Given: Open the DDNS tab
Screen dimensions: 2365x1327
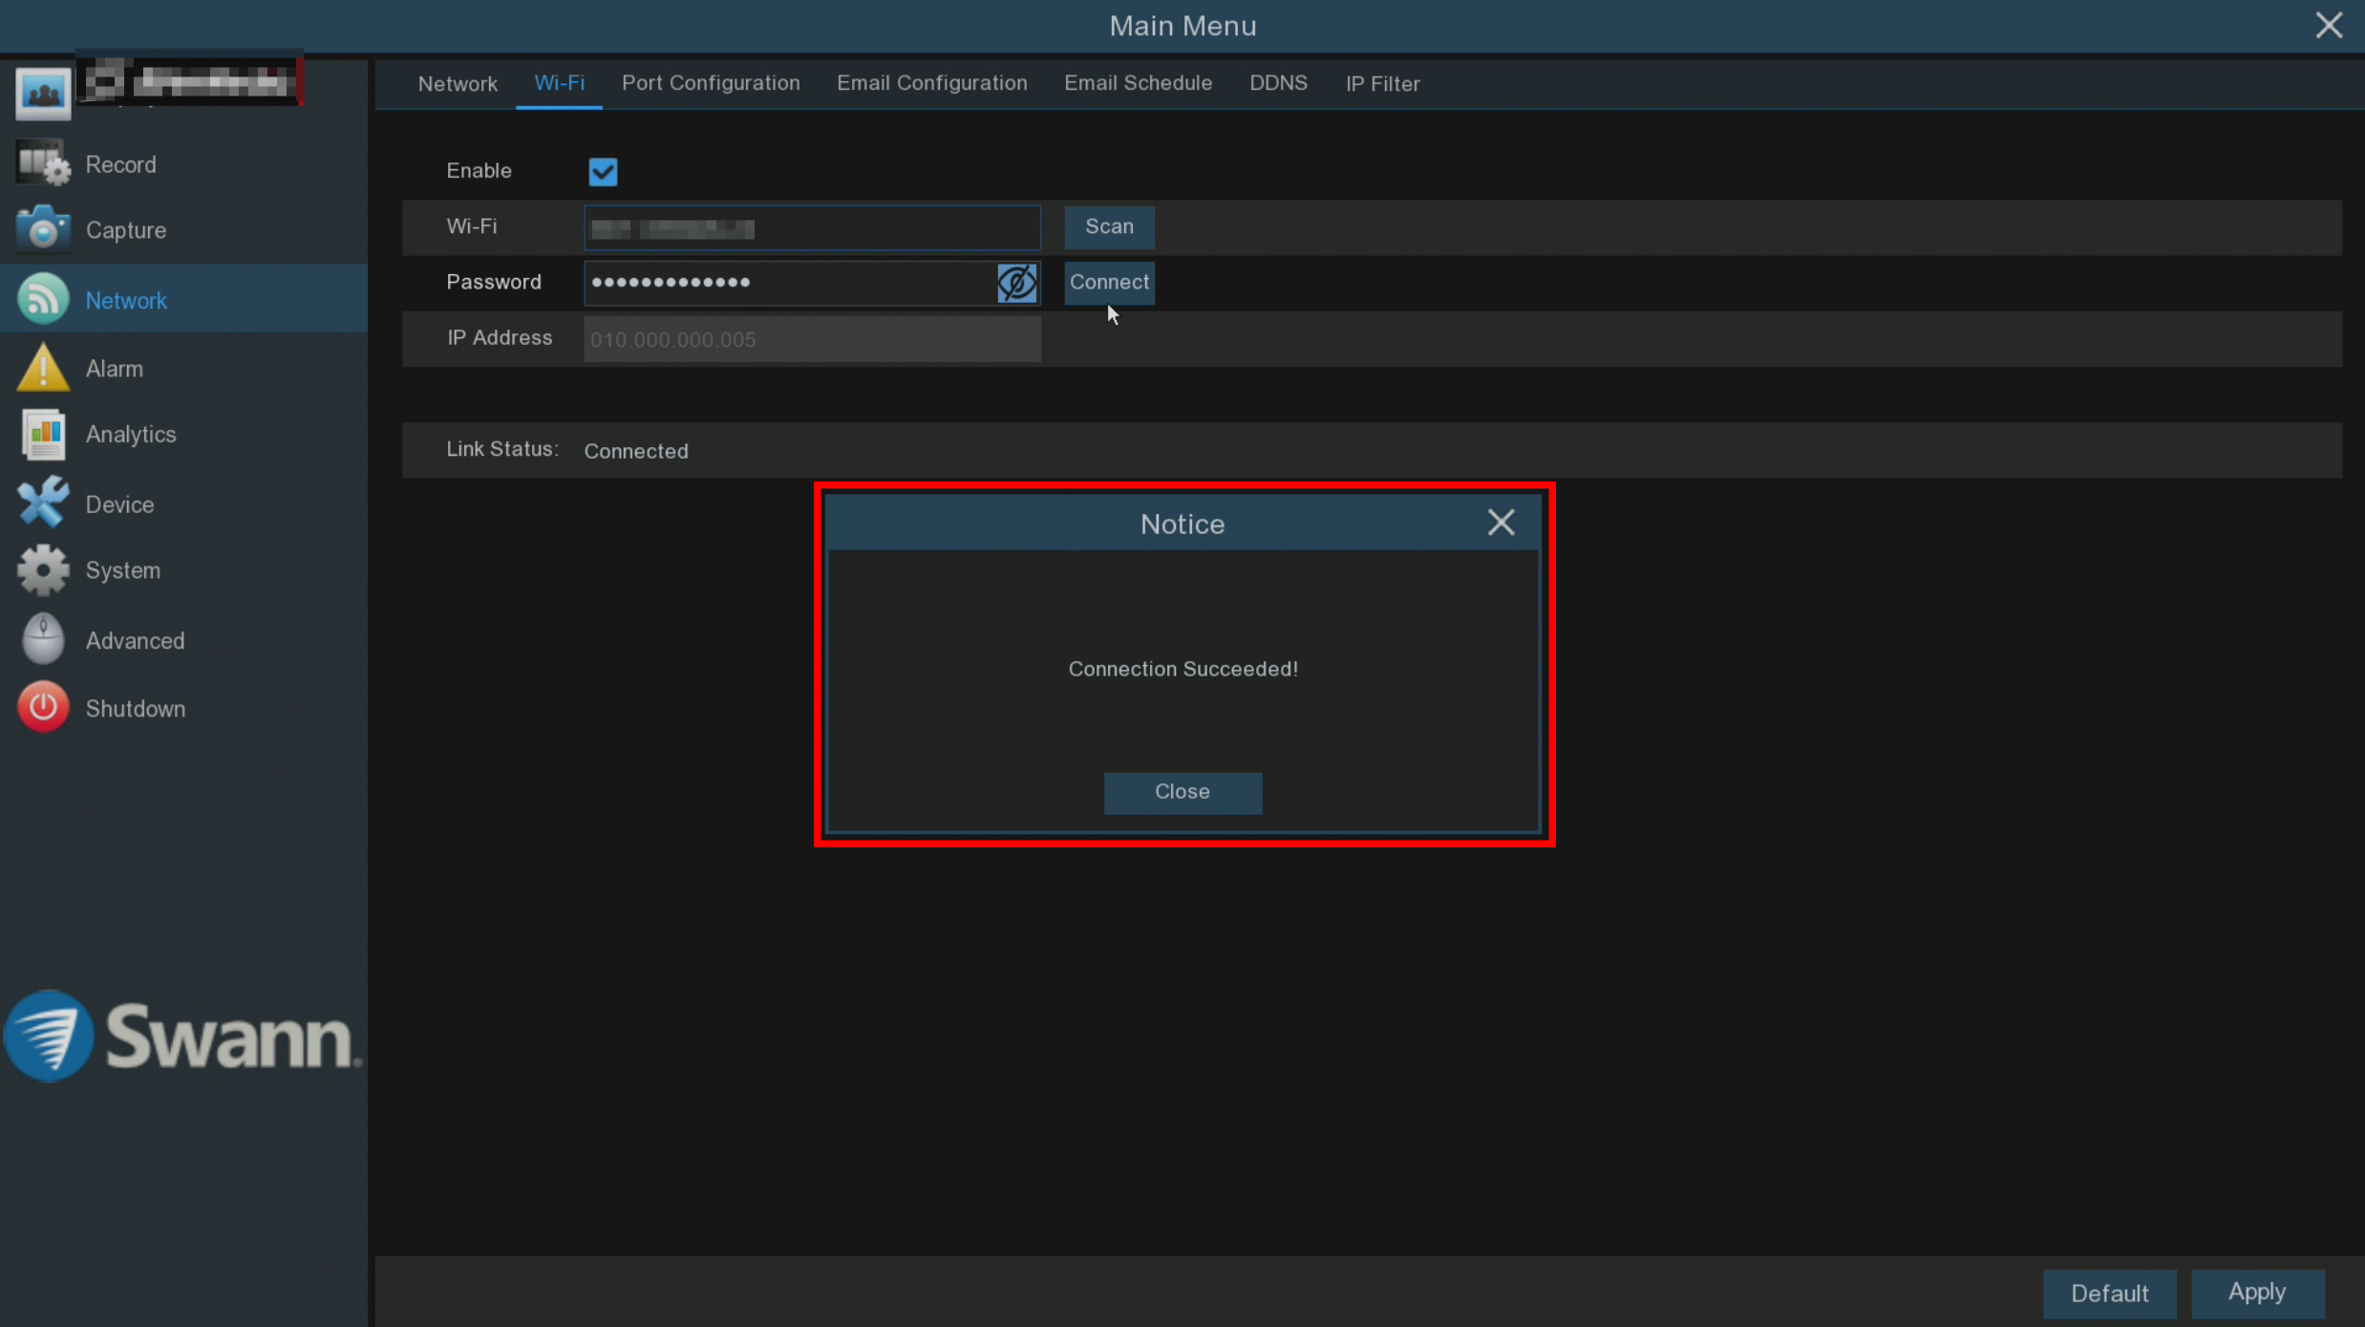Looking at the screenshot, I should pyautogui.click(x=1278, y=83).
